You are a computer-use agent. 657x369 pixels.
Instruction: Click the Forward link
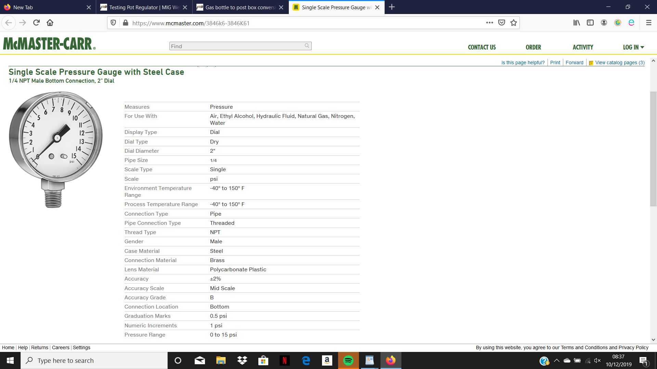tap(575, 63)
